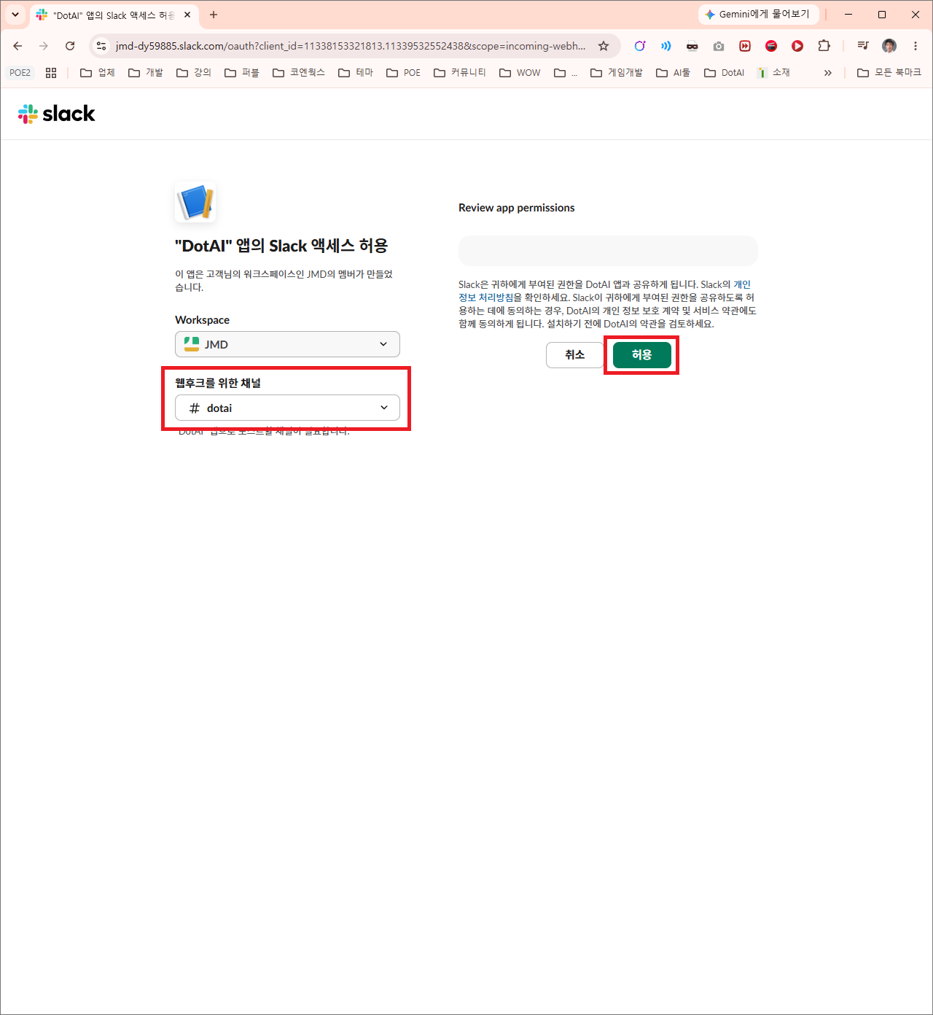Bookmark this page with star icon
The image size is (933, 1015).
(x=604, y=46)
